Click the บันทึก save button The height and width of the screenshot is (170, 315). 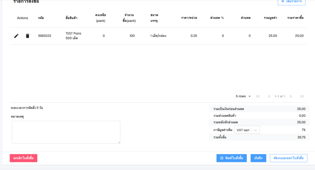click(x=258, y=158)
